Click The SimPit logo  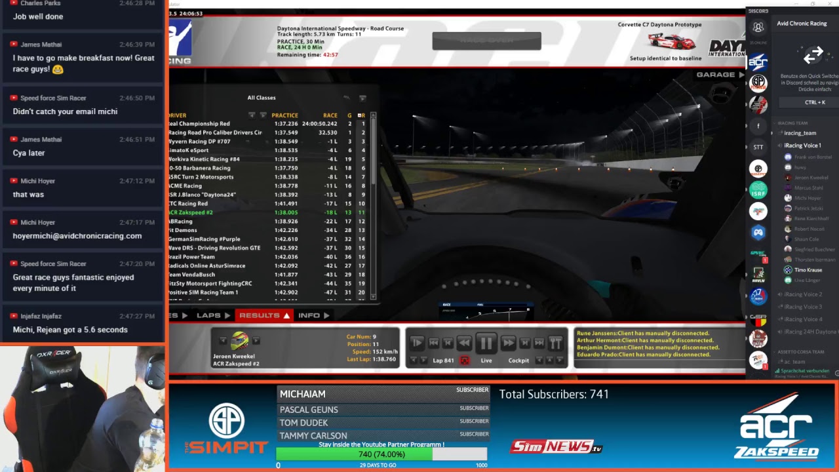tap(226, 430)
